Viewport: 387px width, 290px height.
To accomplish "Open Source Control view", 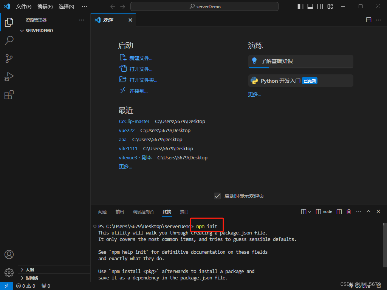I will 9,59.
